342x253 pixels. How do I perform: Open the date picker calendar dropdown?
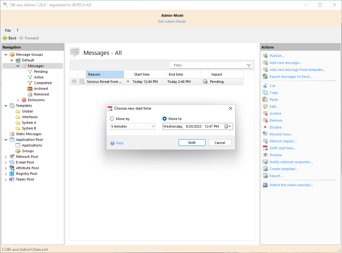tap(228, 126)
